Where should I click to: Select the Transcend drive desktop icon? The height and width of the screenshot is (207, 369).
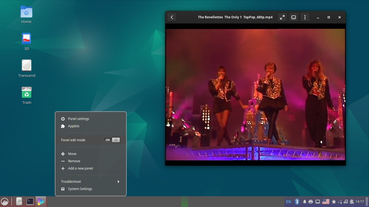tap(26, 69)
